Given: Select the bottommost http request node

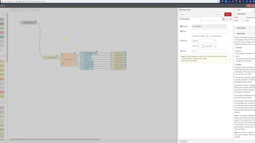Looking at the screenshot, I should click(x=119, y=68).
